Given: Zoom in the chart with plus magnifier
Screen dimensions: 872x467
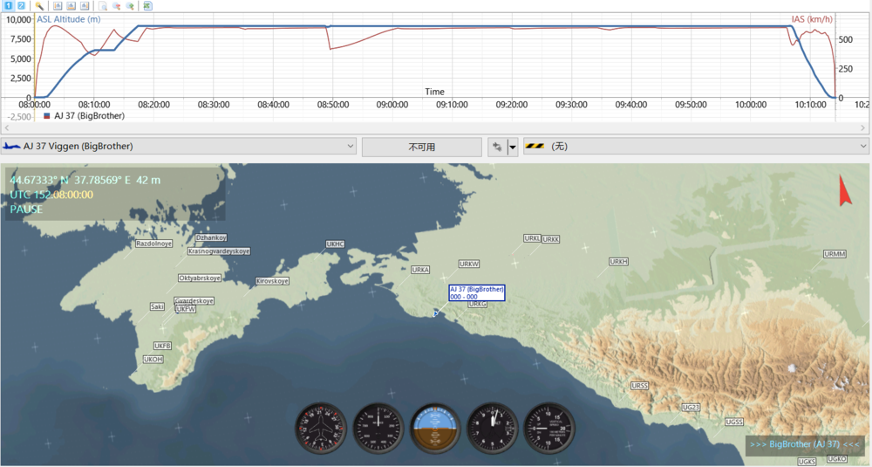Looking at the screenshot, I should pyautogui.click(x=130, y=5).
